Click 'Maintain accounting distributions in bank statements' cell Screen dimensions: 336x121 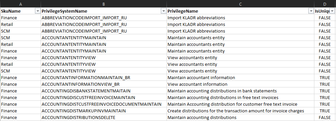(x=240, y=91)
